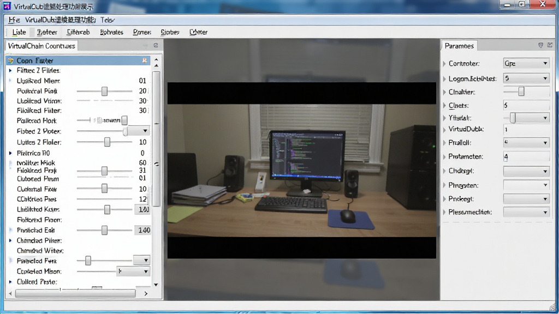559x314 pixels.
Task: Click the pin icon in Copn Fucter header
Action: click(144, 60)
